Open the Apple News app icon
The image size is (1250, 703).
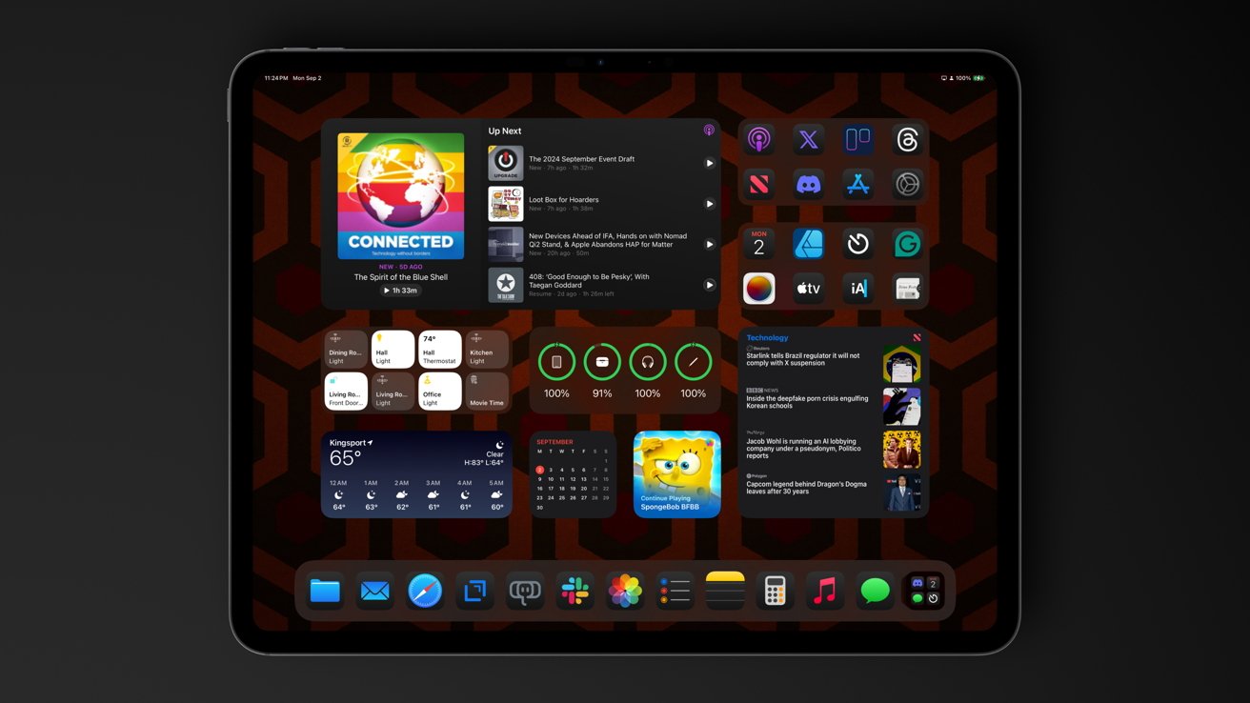(x=759, y=185)
